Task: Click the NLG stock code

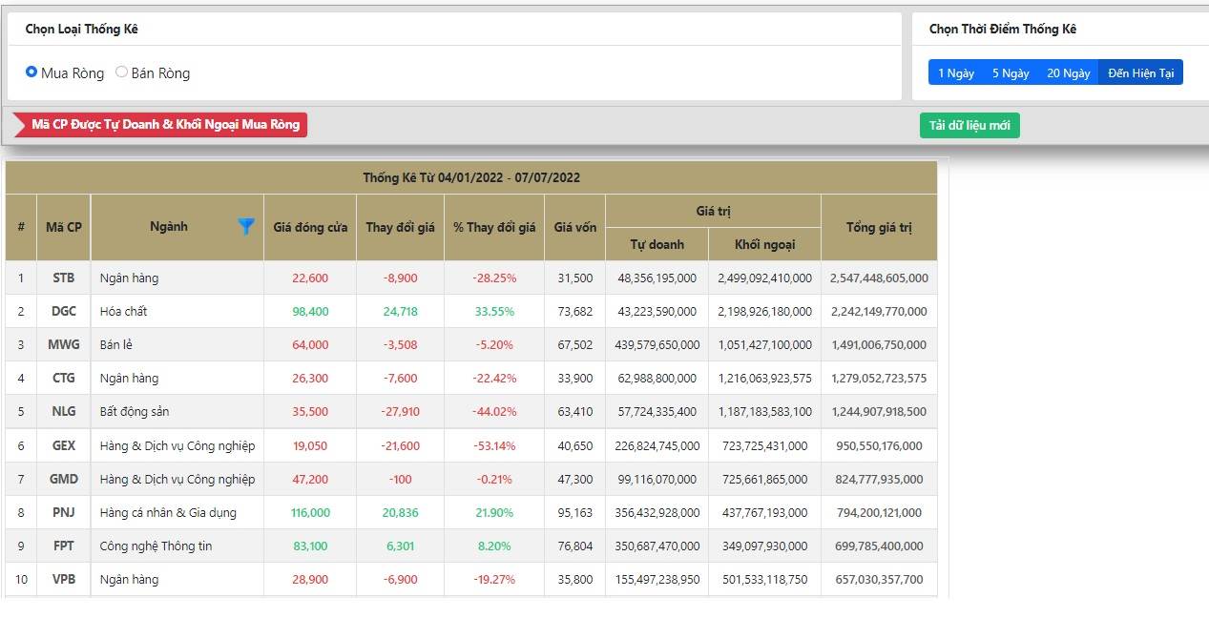Action: 64,412
